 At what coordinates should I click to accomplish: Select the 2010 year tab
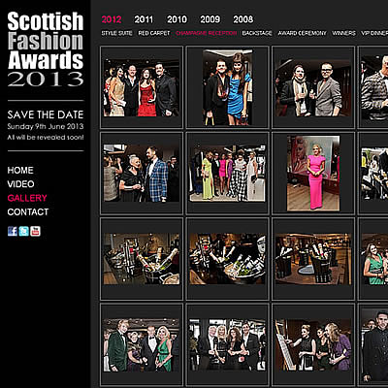tap(177, 19)
